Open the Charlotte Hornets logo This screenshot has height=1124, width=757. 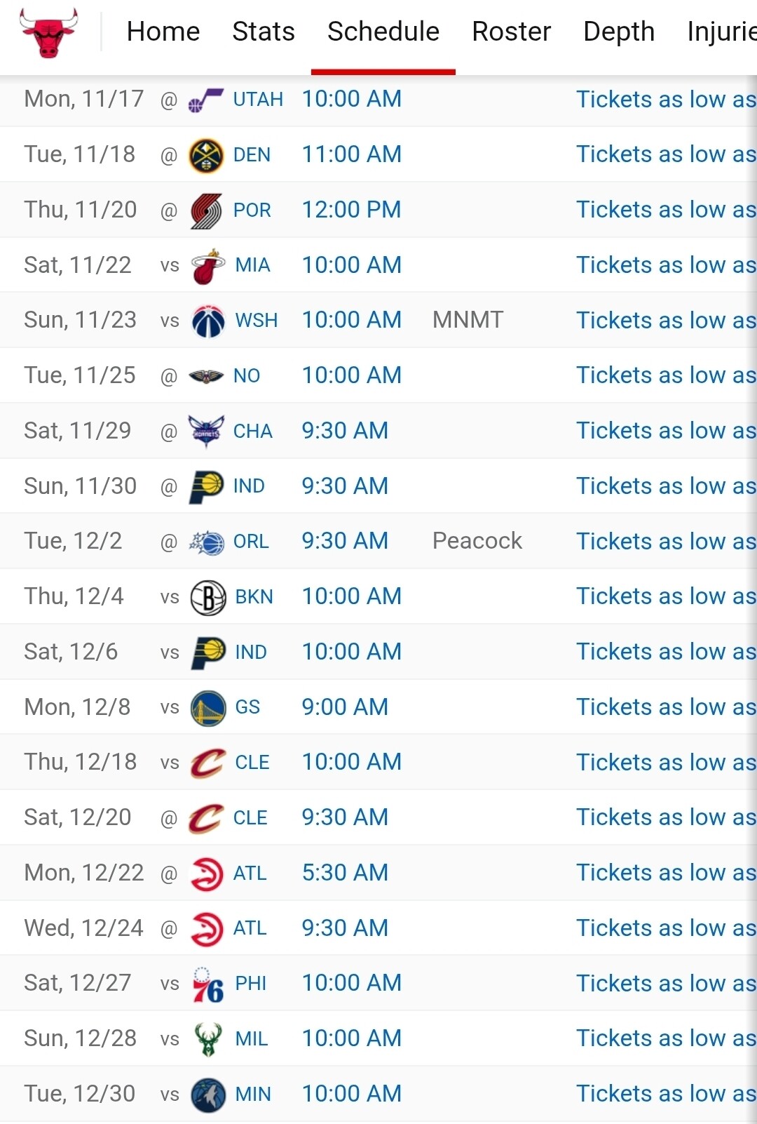(x=206, y=431)
